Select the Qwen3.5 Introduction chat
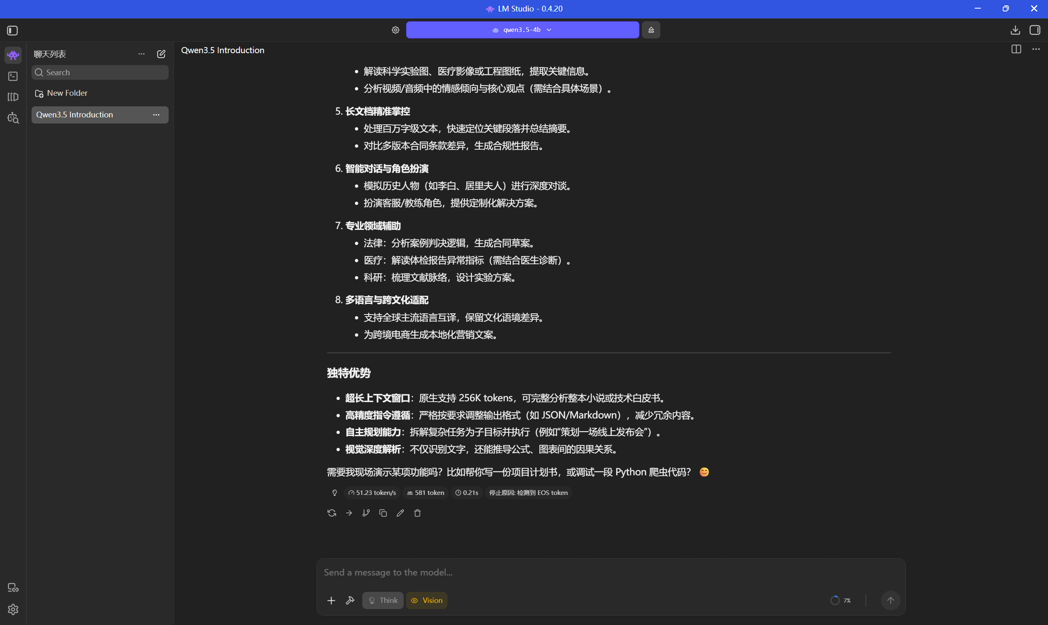 tap(100, 115)
